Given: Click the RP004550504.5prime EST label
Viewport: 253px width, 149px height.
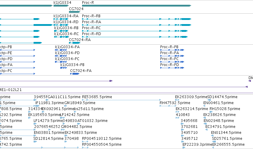Looking at the screenshot, I should (102, 145).
